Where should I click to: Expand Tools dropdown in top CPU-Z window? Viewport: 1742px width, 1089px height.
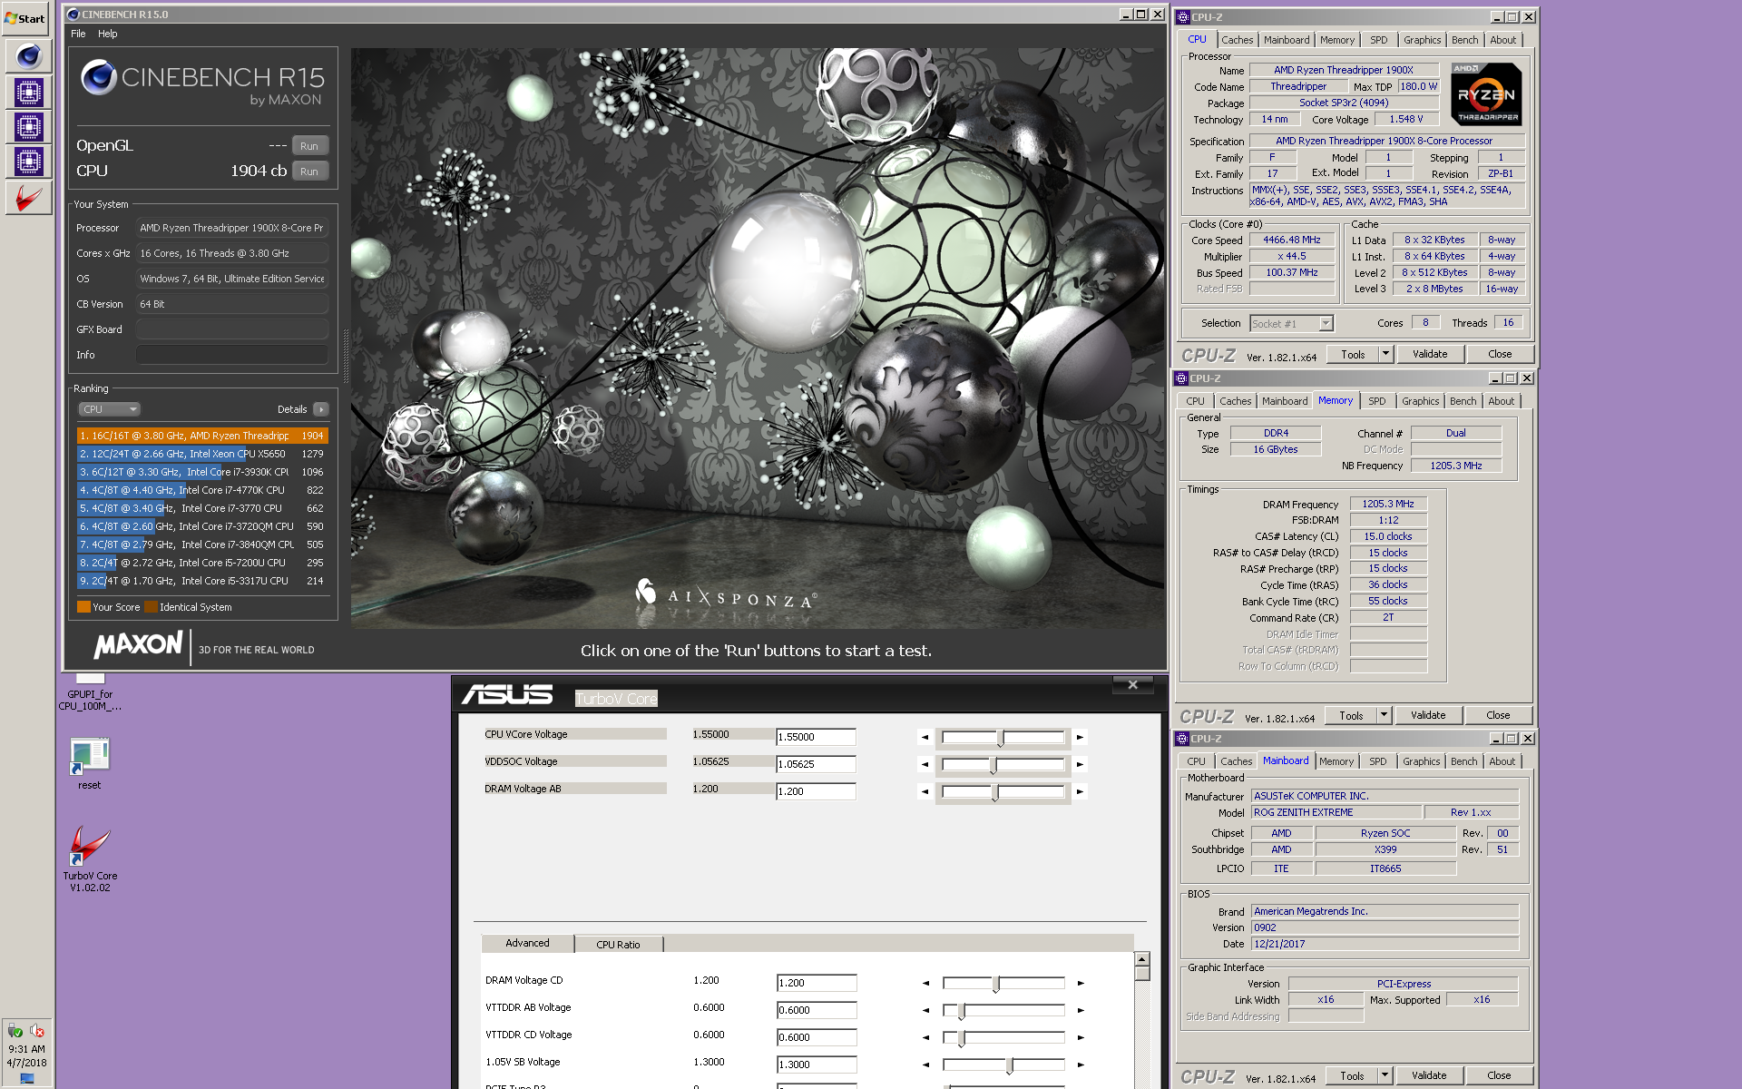tap(1385, 354)
